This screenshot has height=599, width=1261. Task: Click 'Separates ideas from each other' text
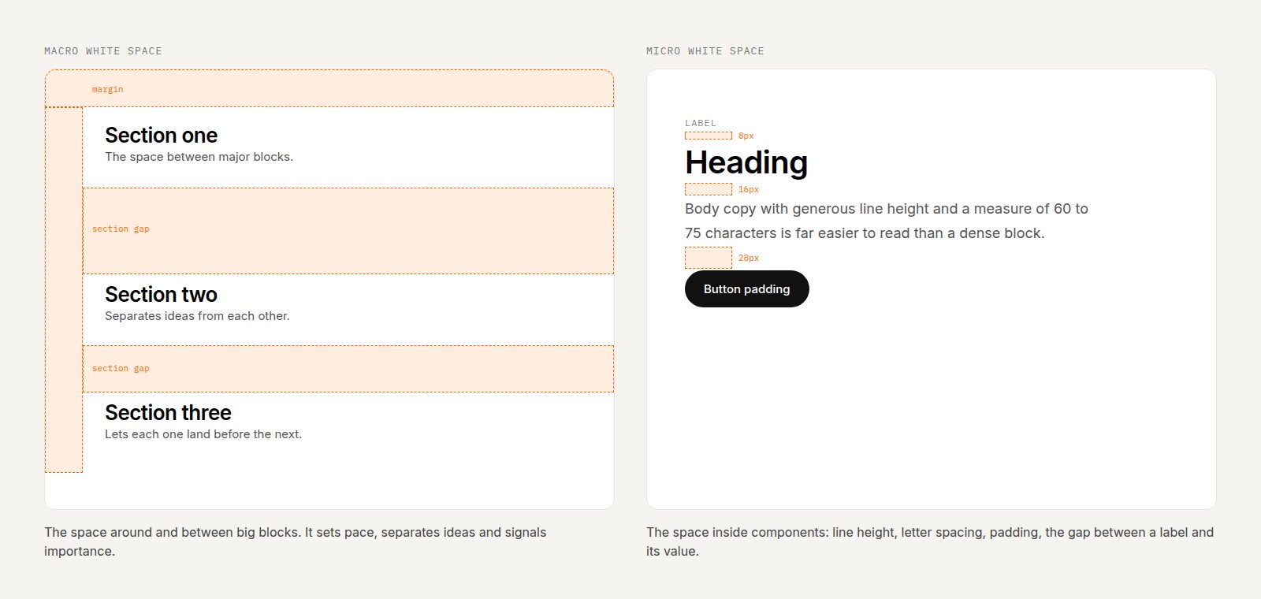(x=197, y=316)
